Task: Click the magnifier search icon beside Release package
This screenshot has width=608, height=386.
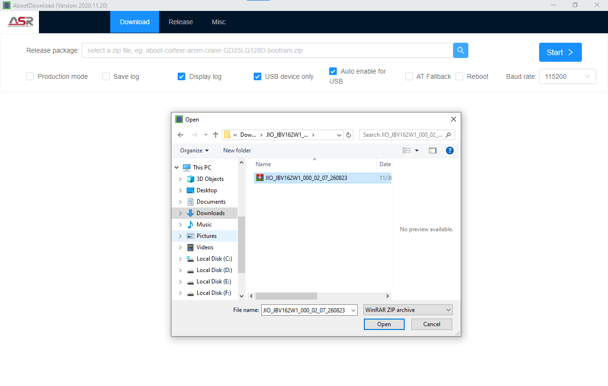Action: tap(460, 50)
